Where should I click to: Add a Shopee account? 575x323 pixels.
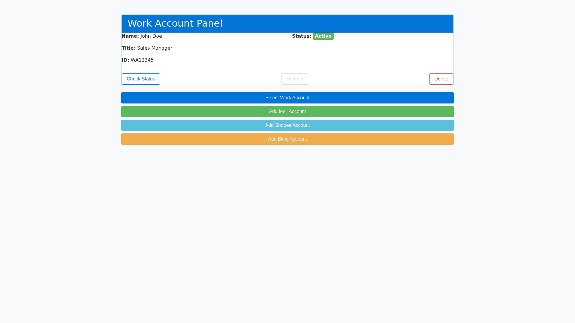287,125
